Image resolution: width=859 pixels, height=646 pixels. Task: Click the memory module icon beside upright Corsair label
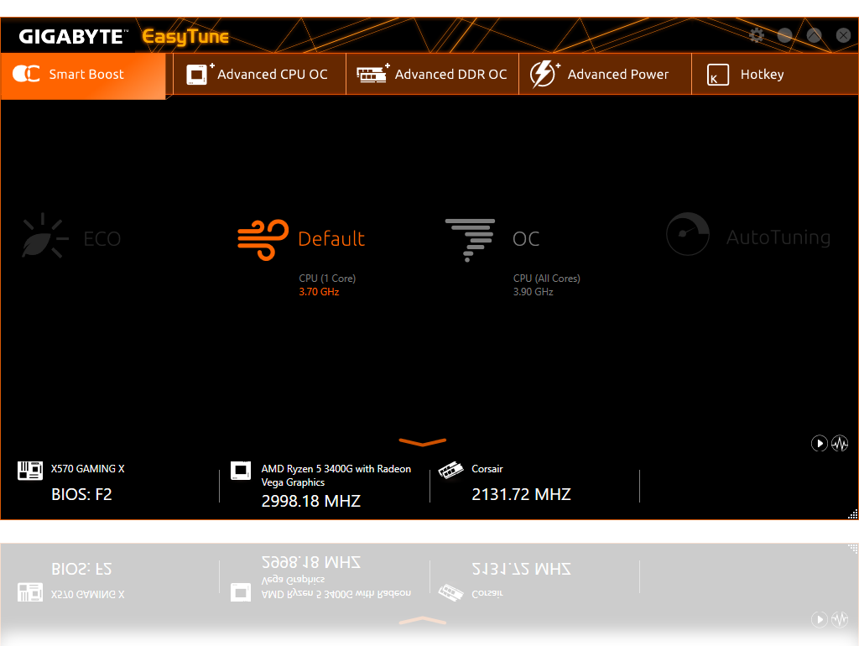click(x=451, y=471)
